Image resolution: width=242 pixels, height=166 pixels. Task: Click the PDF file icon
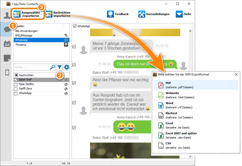coord(161,85)
